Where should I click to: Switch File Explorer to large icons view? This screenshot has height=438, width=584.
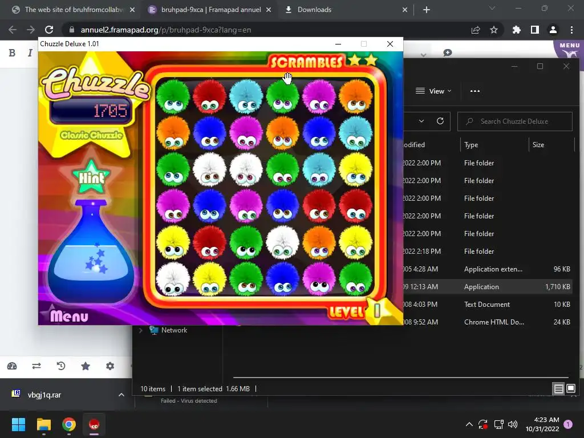click(570, 389)
